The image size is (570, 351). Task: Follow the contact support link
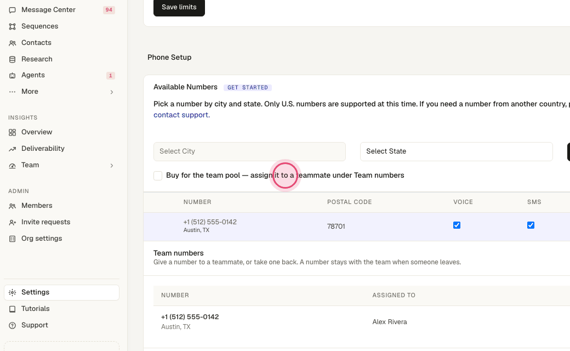tap(181, 115)
